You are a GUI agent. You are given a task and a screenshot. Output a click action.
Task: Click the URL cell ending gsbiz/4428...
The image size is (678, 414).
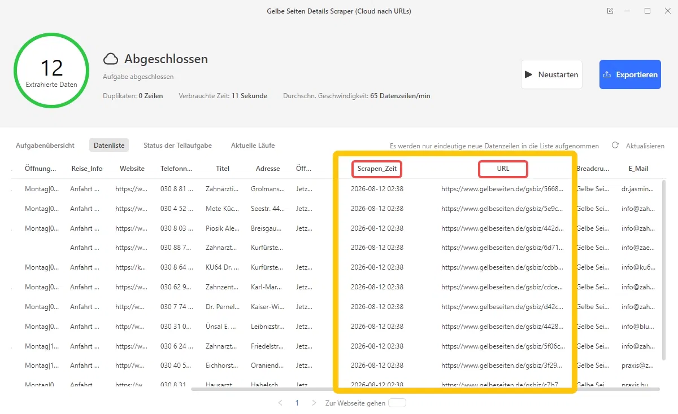[x=502, y=327]
